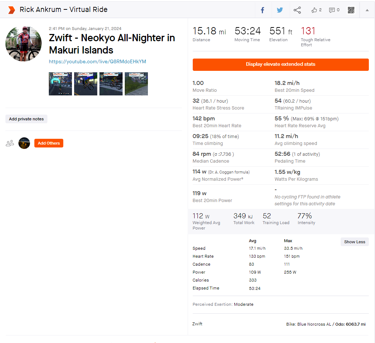This screenshot has width=375, height=343.
Task: Click the 551 ft Elevation value
Action: [x=281, y=31]
